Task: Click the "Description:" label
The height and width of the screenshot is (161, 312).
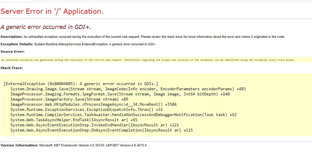Action: [x=11, y=37]
